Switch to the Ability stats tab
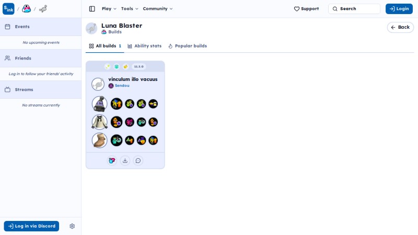Viewport: 418px width, 235px height. click(144, 46)
